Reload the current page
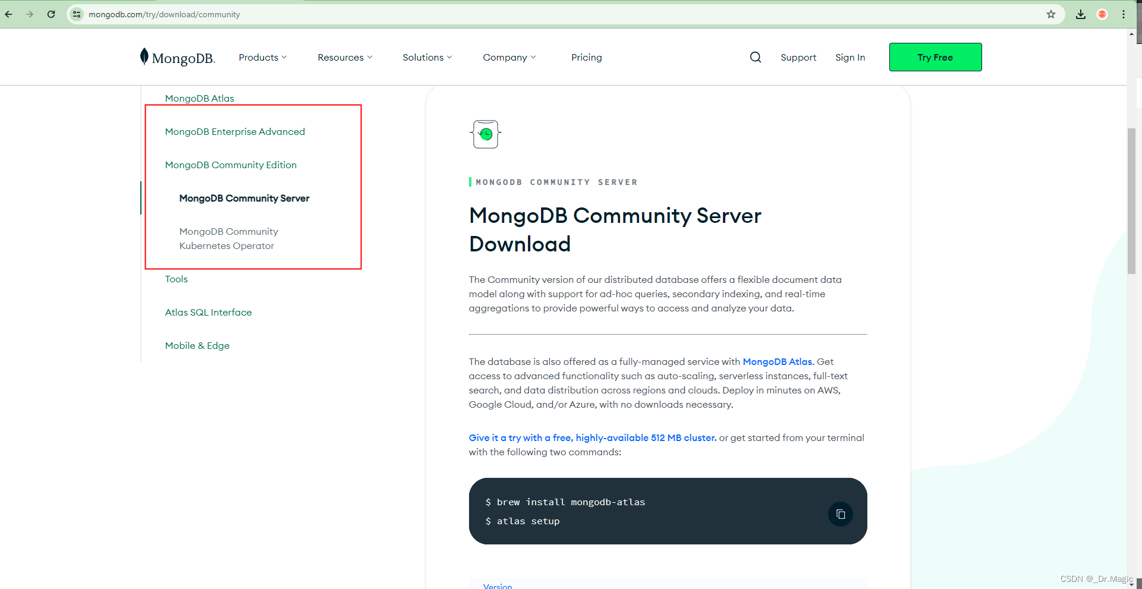This screenshot has width=1142, height=589. (x=51, y=14)
